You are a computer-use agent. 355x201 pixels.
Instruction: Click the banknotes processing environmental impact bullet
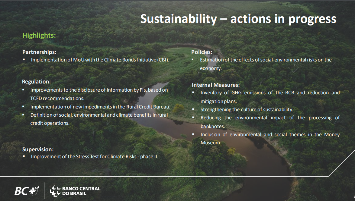(x=270, y=122)
